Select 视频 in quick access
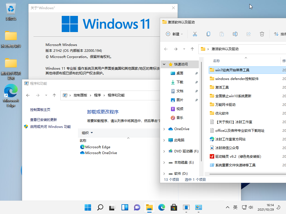Screen dimensions: 286x214 [180, 109]
